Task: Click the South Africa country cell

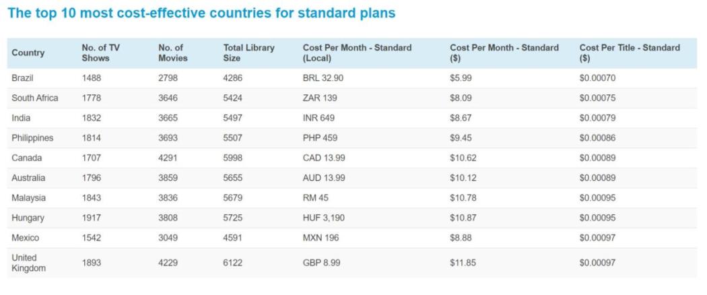Action: [35, 98]
